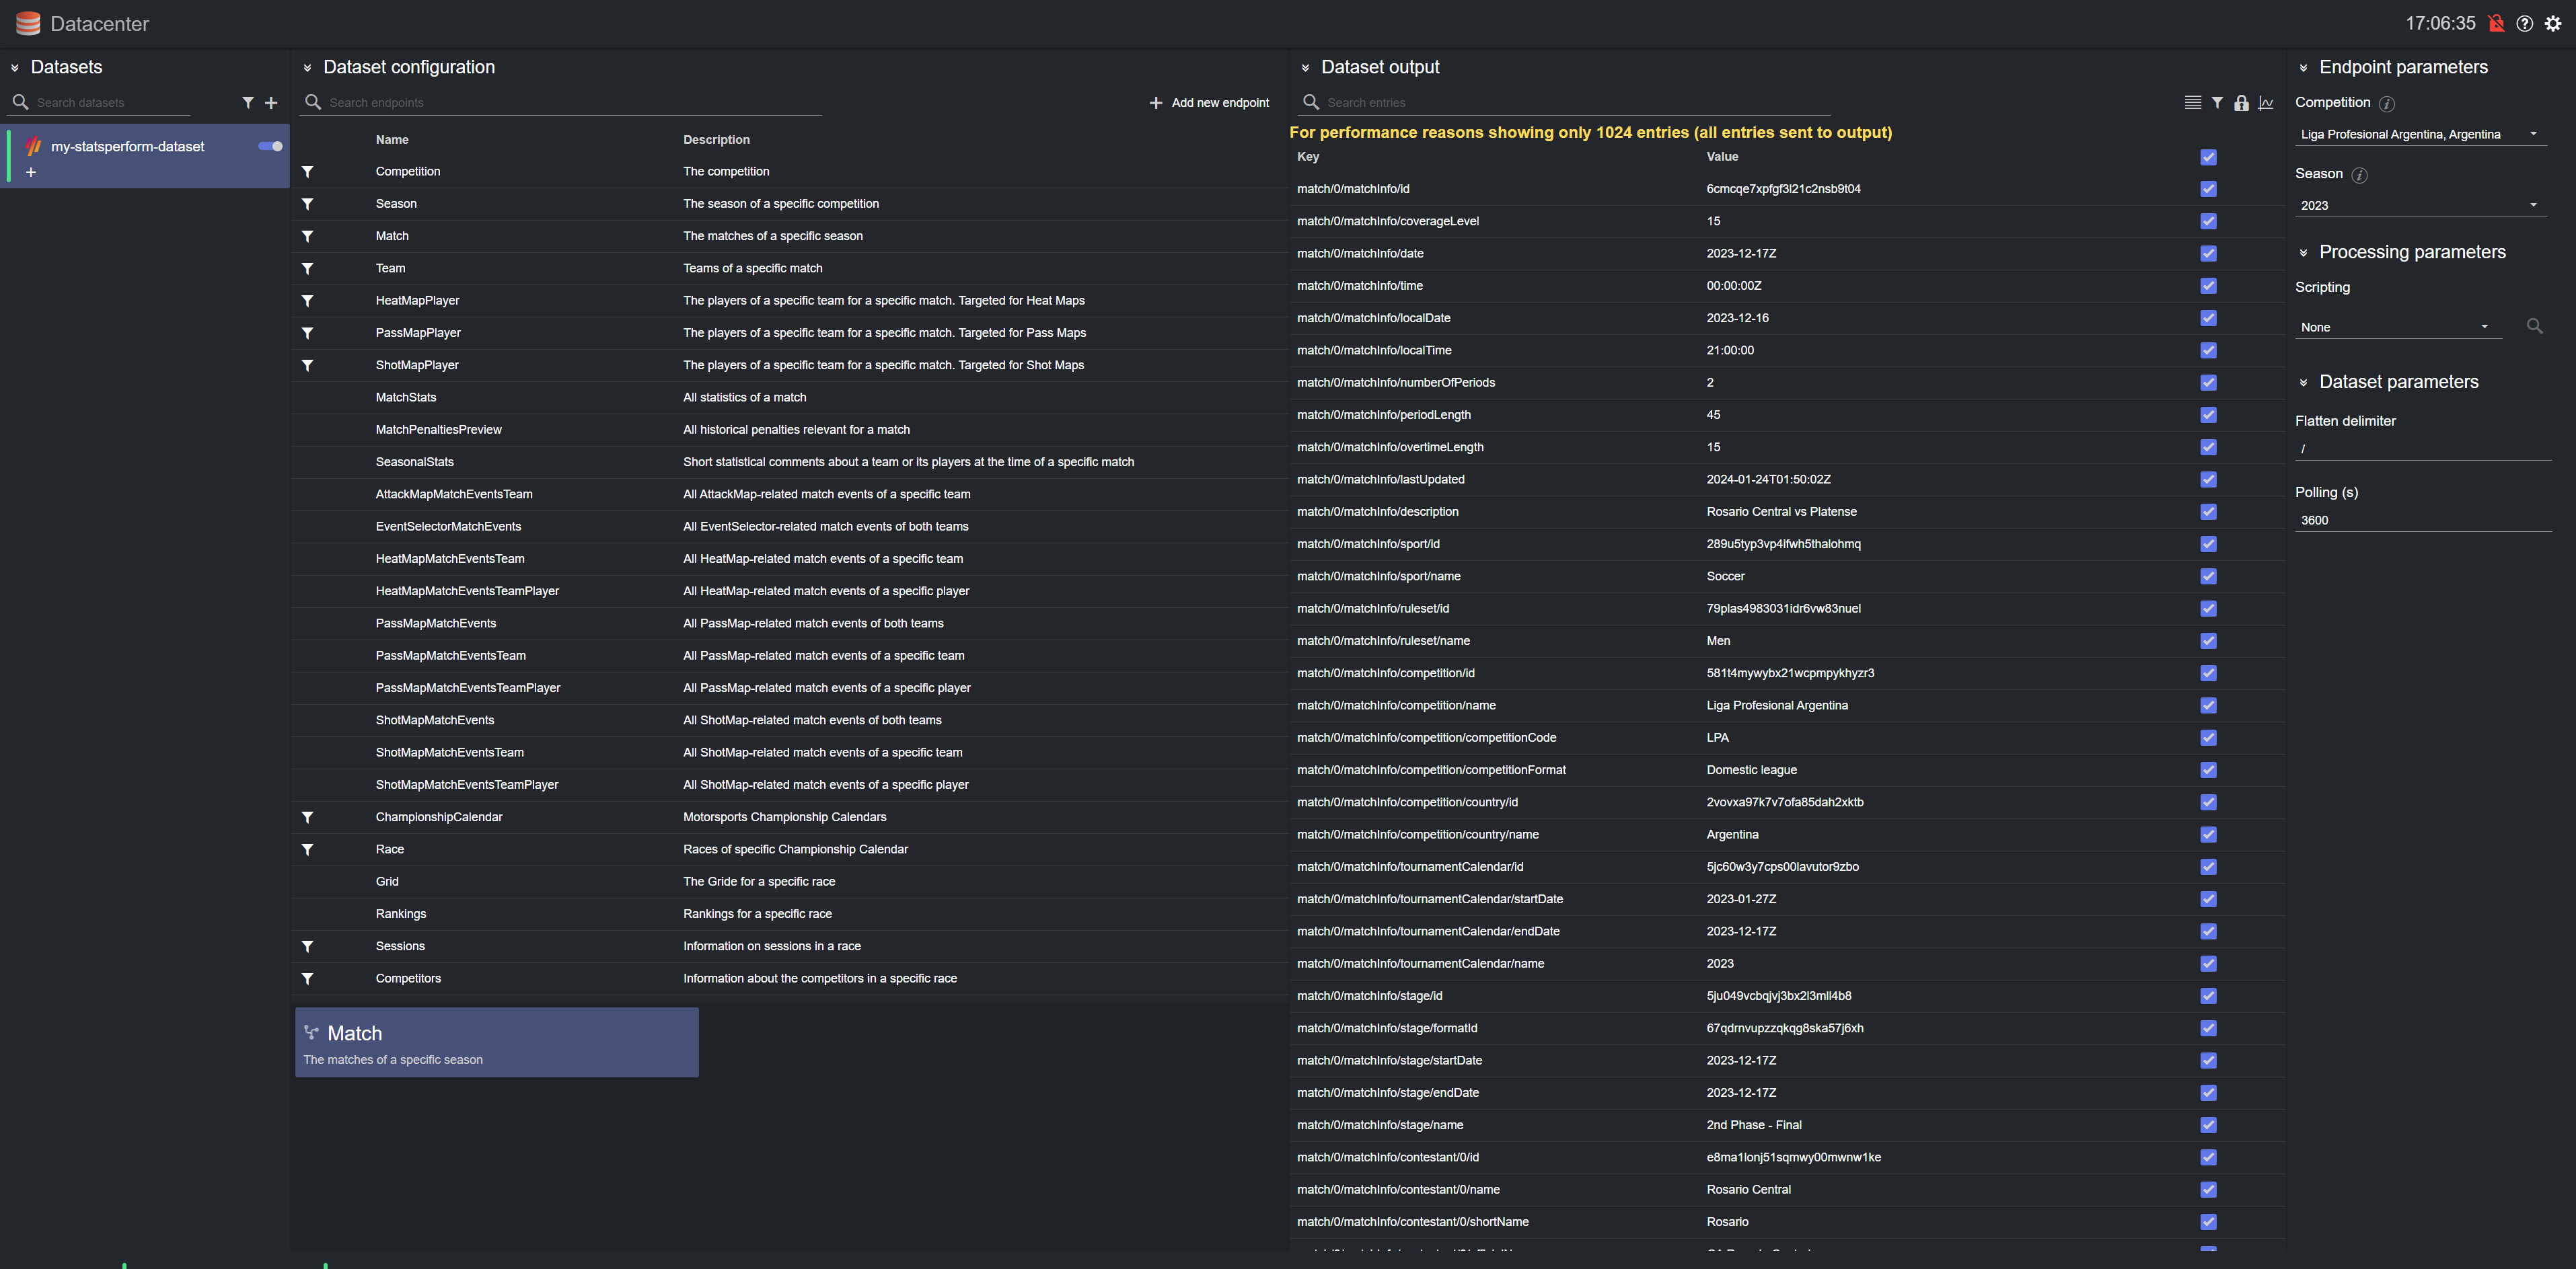Image resolution: width=2576 pixels, height=1269 pixels.
Task: Collapse the Processing parameters section
Action: (2303, 253)
